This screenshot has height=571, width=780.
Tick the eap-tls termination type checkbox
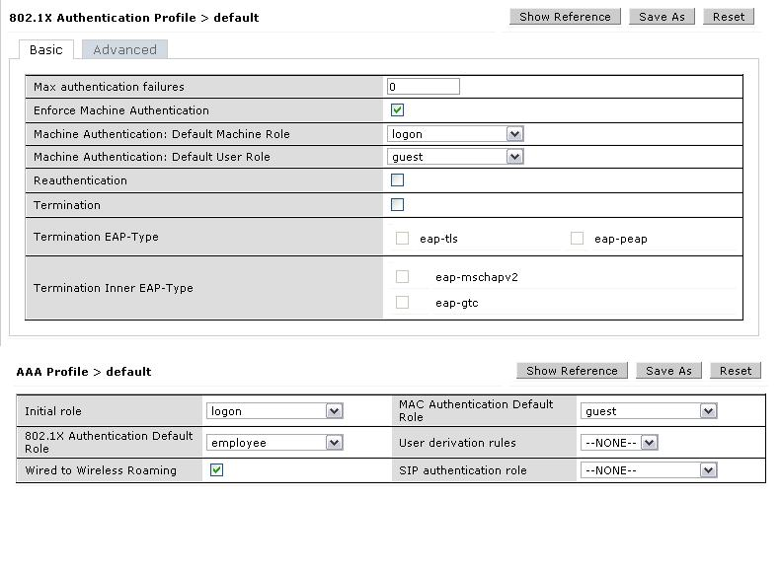[x=402, y=238]
